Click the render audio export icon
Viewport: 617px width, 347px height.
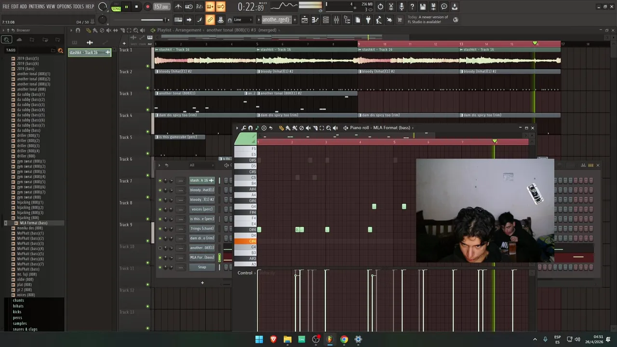pos(433,7)
